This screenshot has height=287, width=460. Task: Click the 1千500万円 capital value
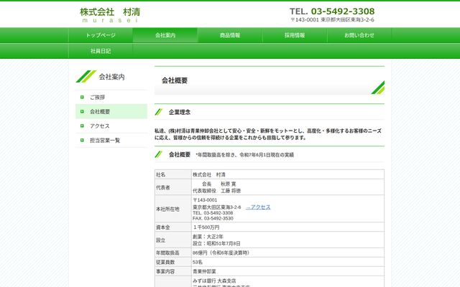(206, 227)
